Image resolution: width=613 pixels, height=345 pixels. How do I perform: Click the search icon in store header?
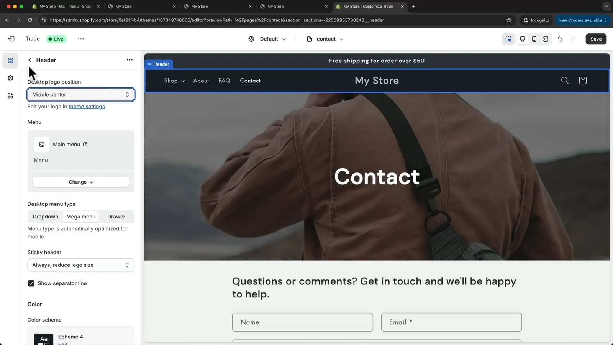pos(565,80)
